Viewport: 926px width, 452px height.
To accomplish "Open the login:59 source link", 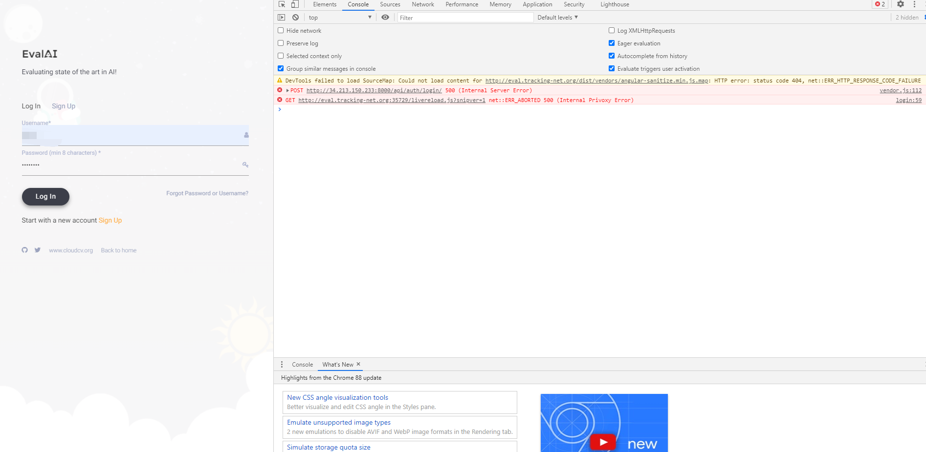I will [x=908, y=100].
